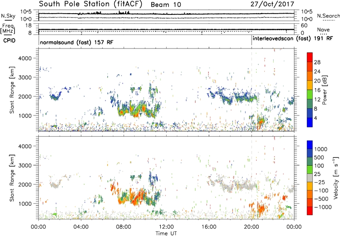This screenshot has height=236, width=340.
Task: Click "normalsound (fast) 157 RF" text
Action: coord(76,42)
